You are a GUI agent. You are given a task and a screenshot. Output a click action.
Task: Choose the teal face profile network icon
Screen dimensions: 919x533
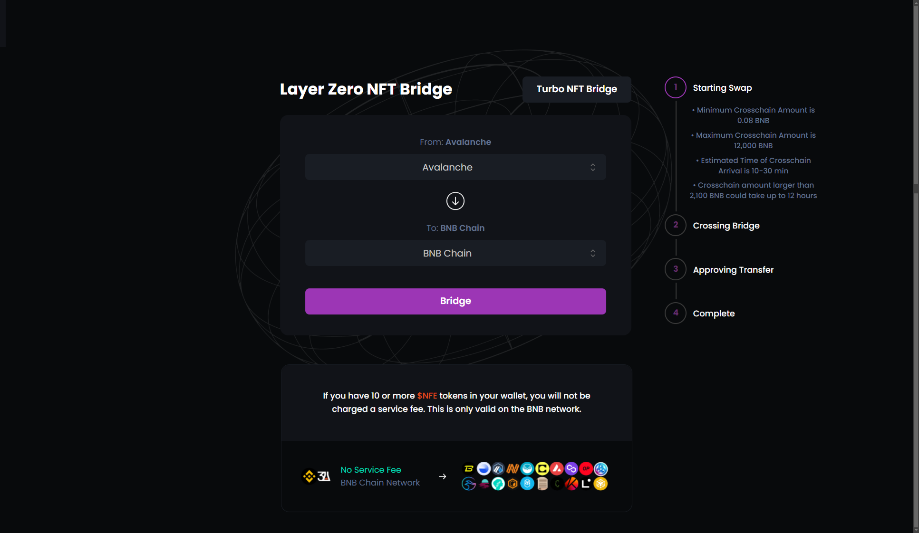pyautogui.click(x=498, y=484)
